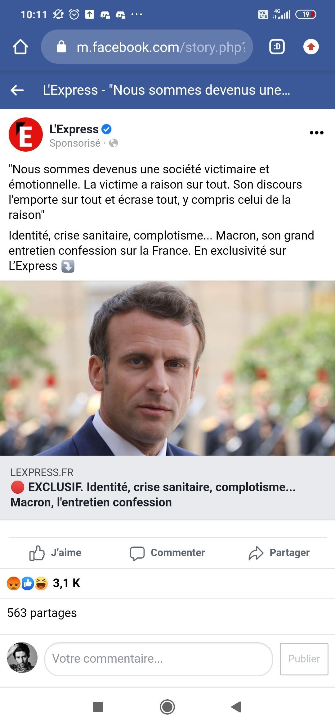Focus the Votre commentaire text field
The image size is (335, 727).
tap(159, 659)
